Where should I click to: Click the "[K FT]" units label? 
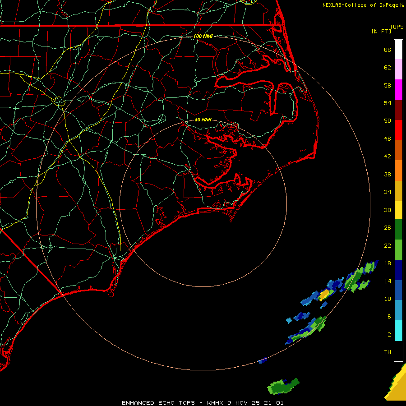coord(381,31)
